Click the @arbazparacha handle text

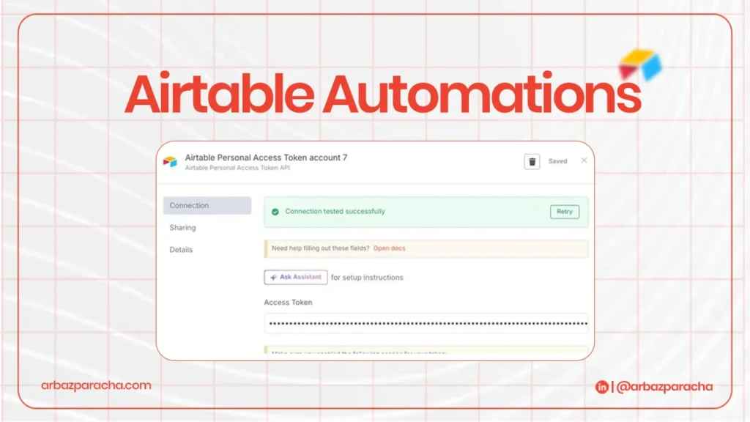[664, 387]
